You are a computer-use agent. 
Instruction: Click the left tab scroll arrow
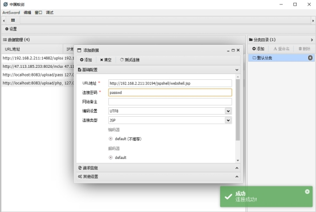3,21
